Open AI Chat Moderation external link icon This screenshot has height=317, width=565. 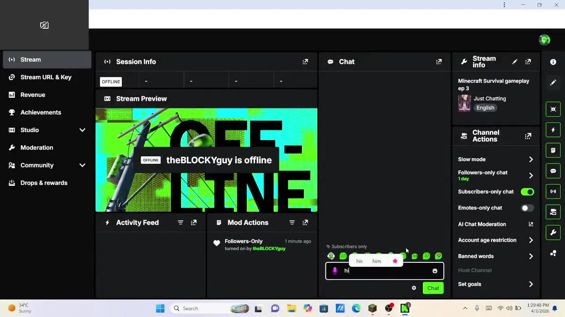[531, 224]
